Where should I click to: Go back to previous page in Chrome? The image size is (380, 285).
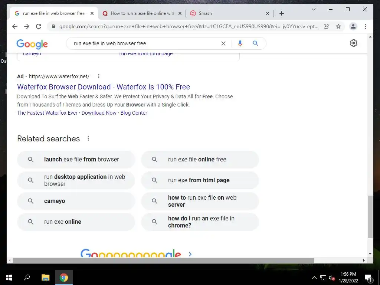pos(15,26)
